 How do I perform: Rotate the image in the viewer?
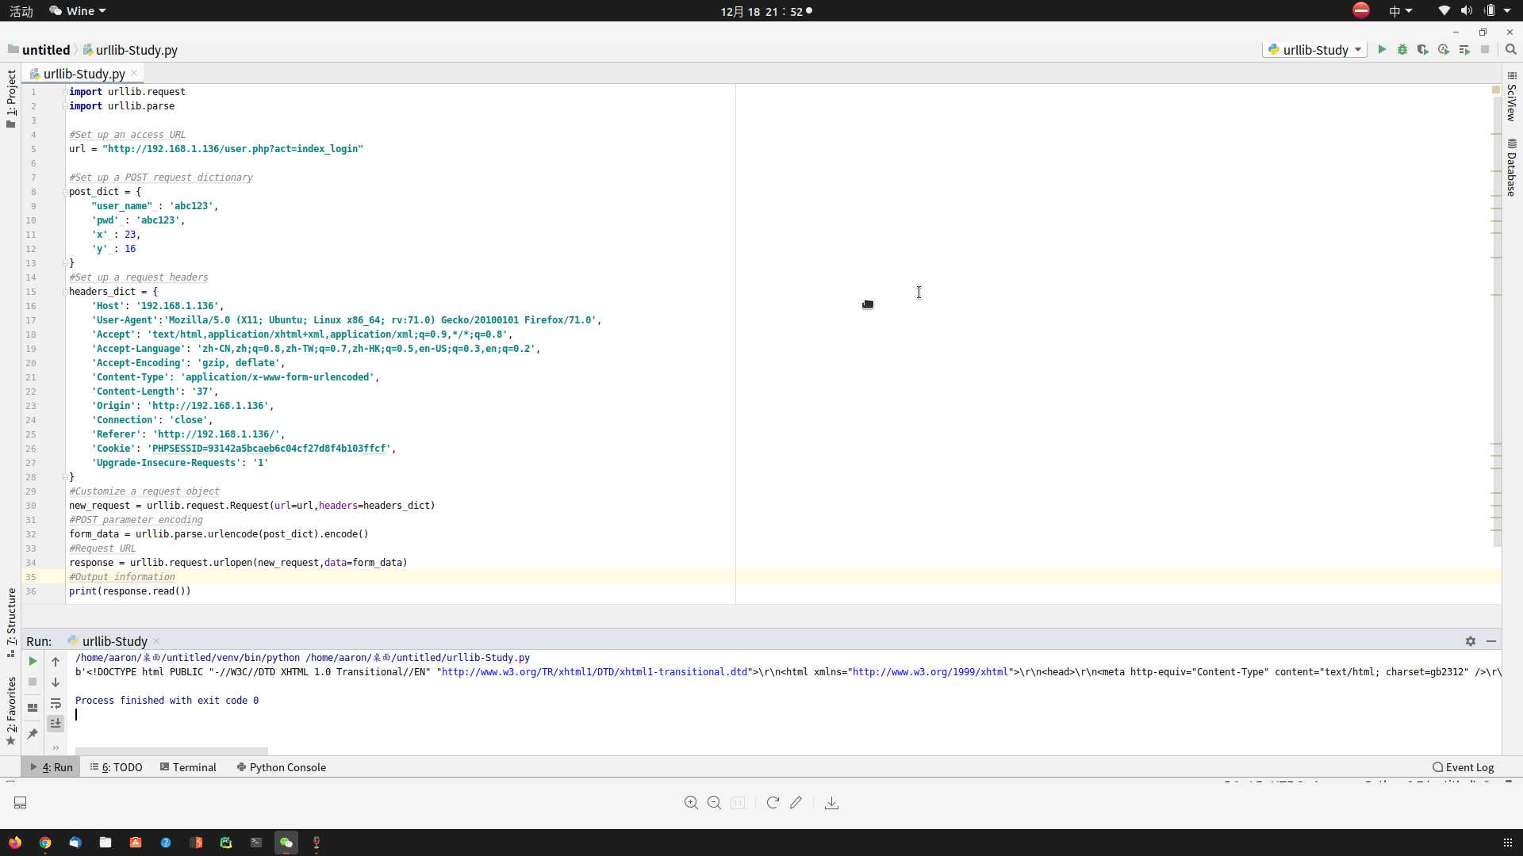(773, 803)
